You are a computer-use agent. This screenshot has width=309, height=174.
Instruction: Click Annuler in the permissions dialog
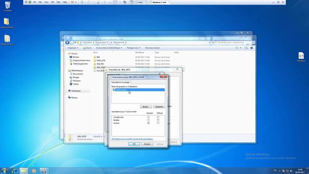tap(147, 144)
